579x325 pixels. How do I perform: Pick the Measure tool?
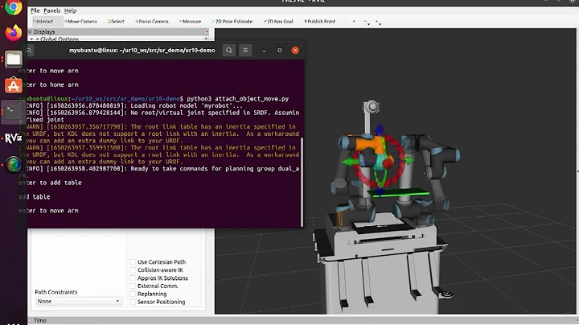tap(190, 22)
